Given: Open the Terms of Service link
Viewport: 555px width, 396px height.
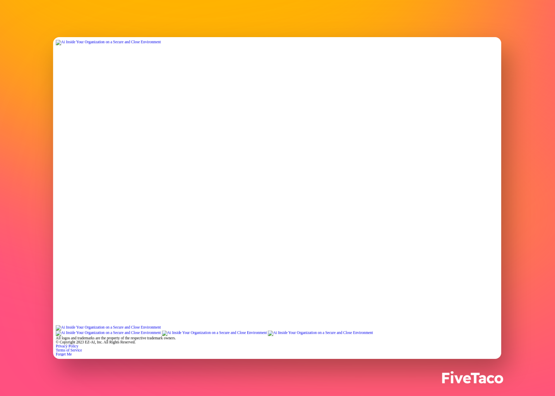Looking at the screenshot, I should (69, 350).
